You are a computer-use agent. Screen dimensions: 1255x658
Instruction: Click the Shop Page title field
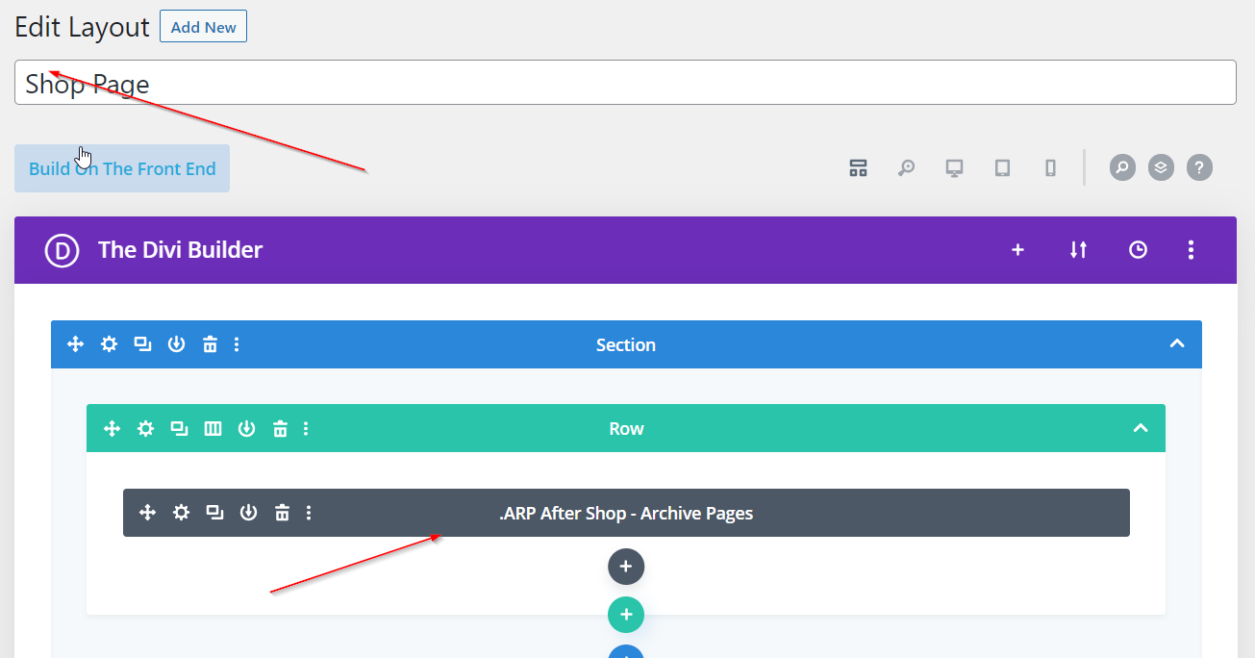(625, 84)
